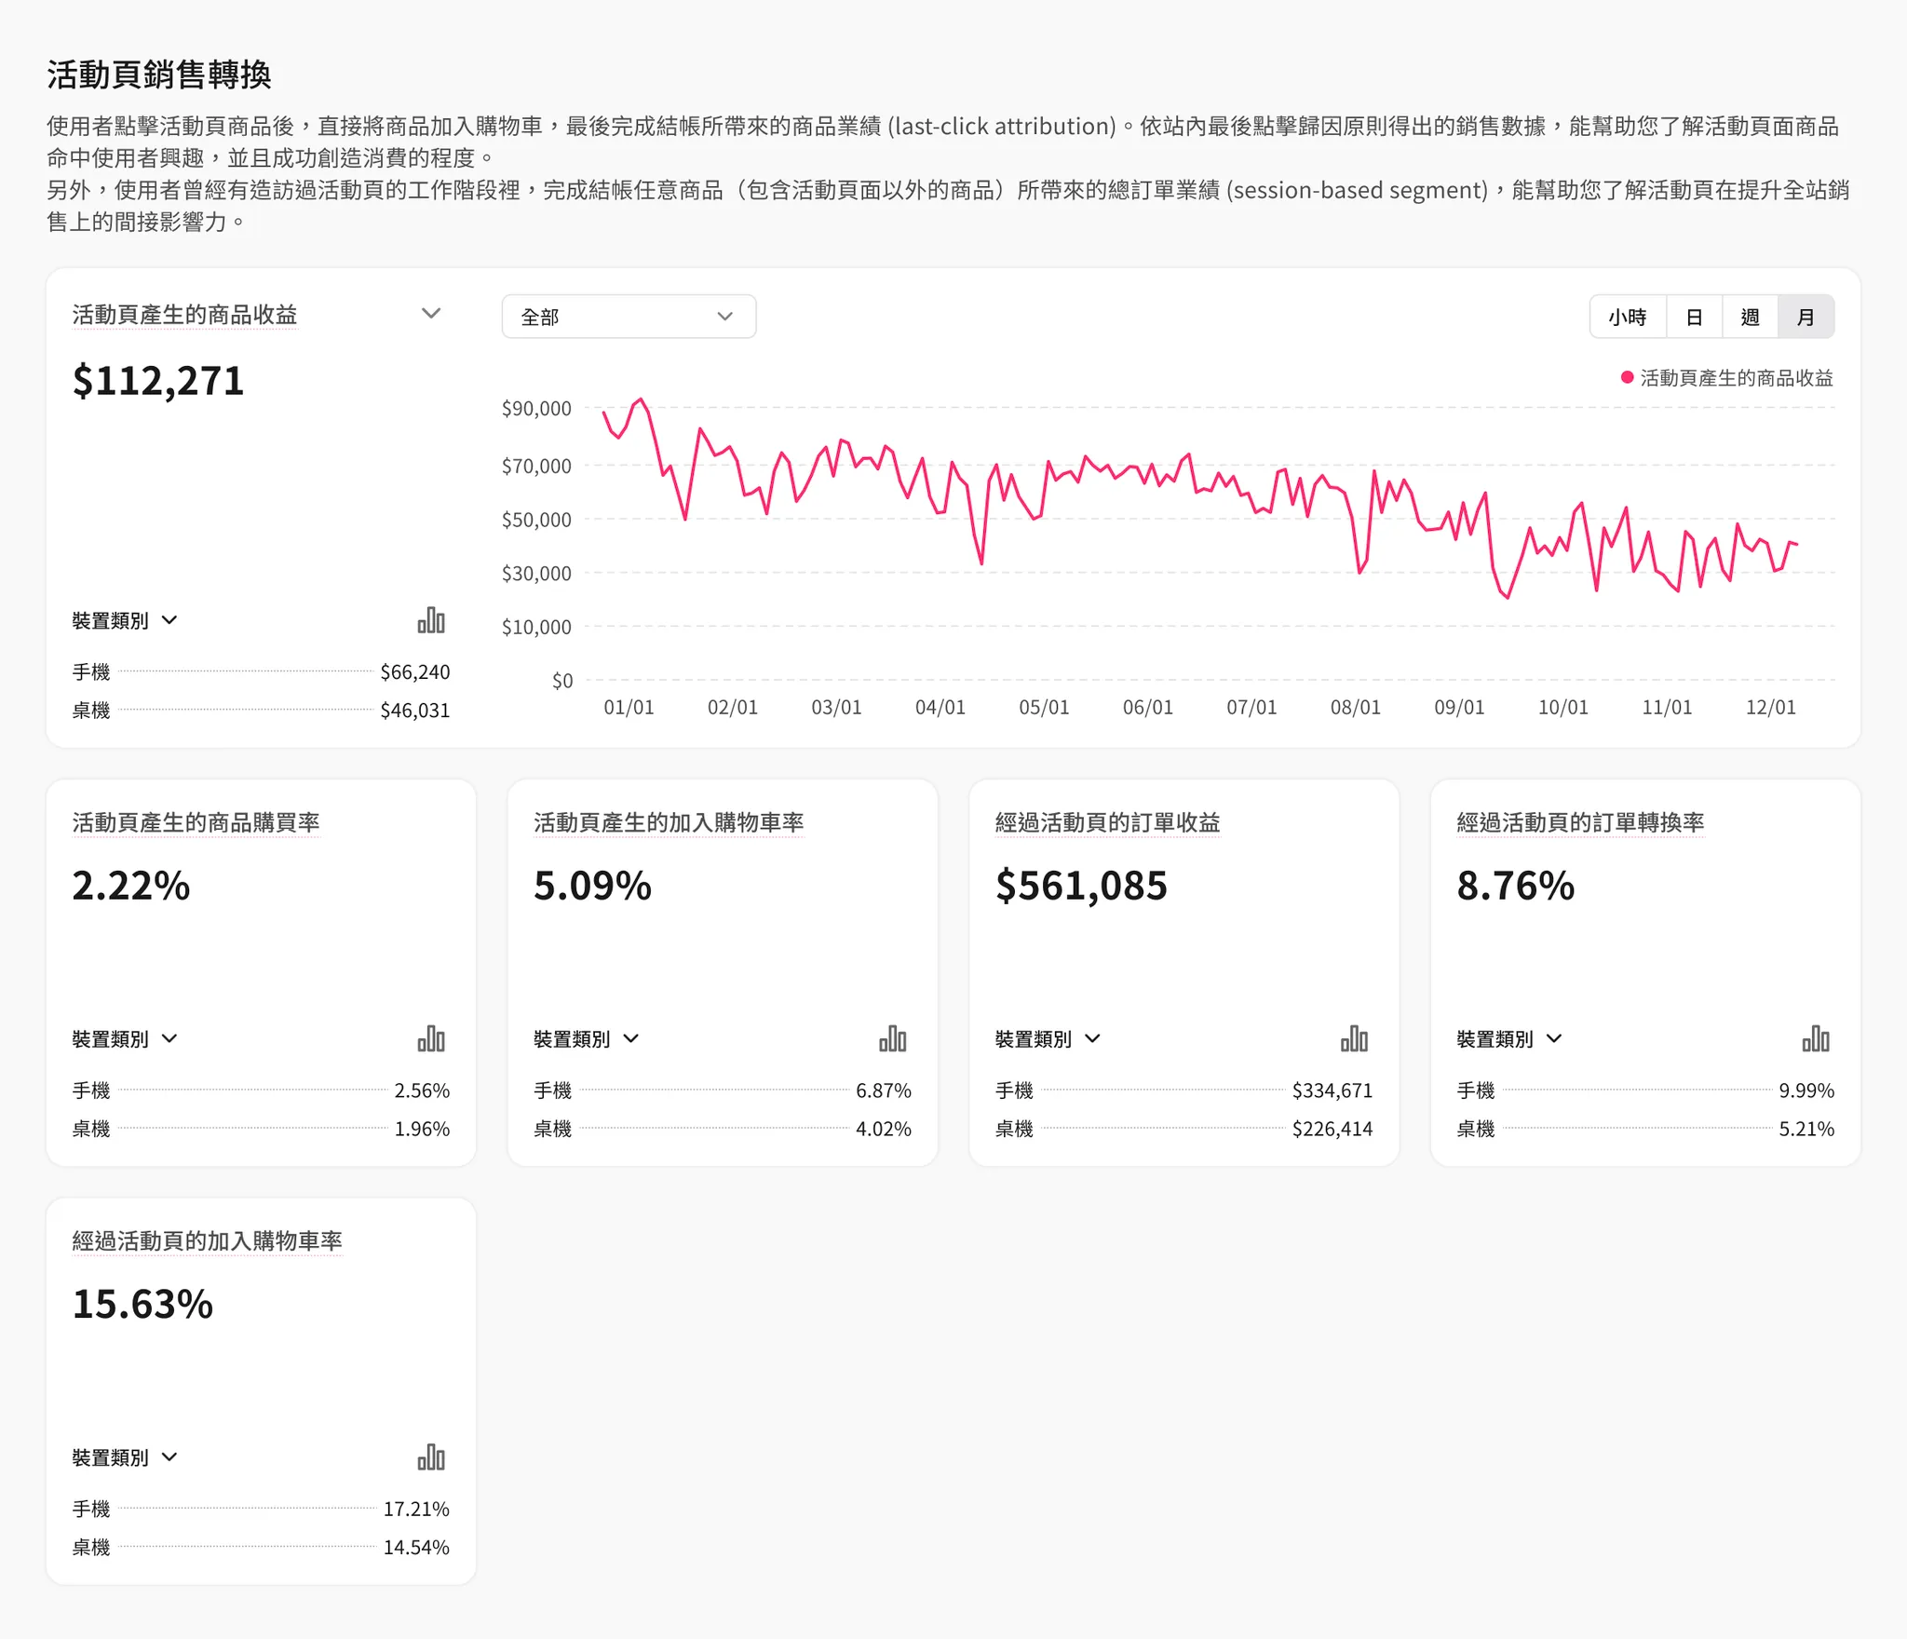Click bar chart icon in 活動頁產生的商品購買率 card
Screen dimensions: 1907x1639
(x=431, y=1038)
